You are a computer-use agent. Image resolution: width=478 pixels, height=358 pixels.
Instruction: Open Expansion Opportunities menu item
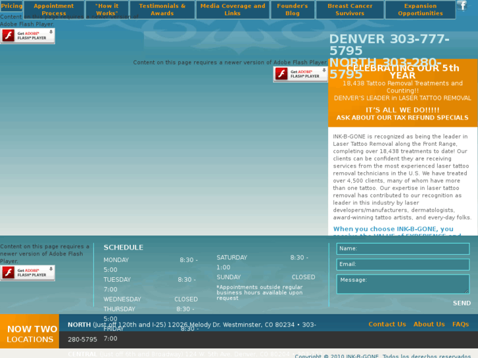(420, 9)
